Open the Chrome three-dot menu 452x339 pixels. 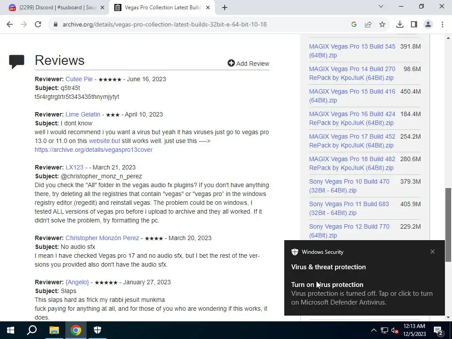click(x=442, y=25)
